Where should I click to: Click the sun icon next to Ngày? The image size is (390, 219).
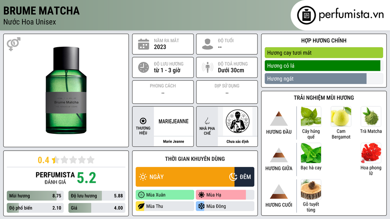tap(143, 177)
